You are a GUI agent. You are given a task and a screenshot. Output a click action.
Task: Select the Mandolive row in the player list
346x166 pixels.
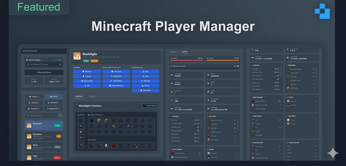coord(44,136)
